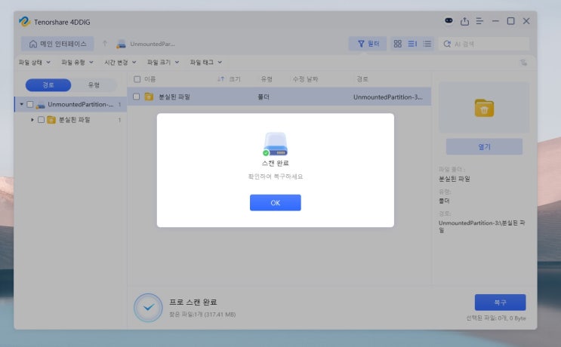Click the 분실된 파일 folder icon in tree
Image resolution: width=561 pixels, height=347 pixels.
pos(51,120)
